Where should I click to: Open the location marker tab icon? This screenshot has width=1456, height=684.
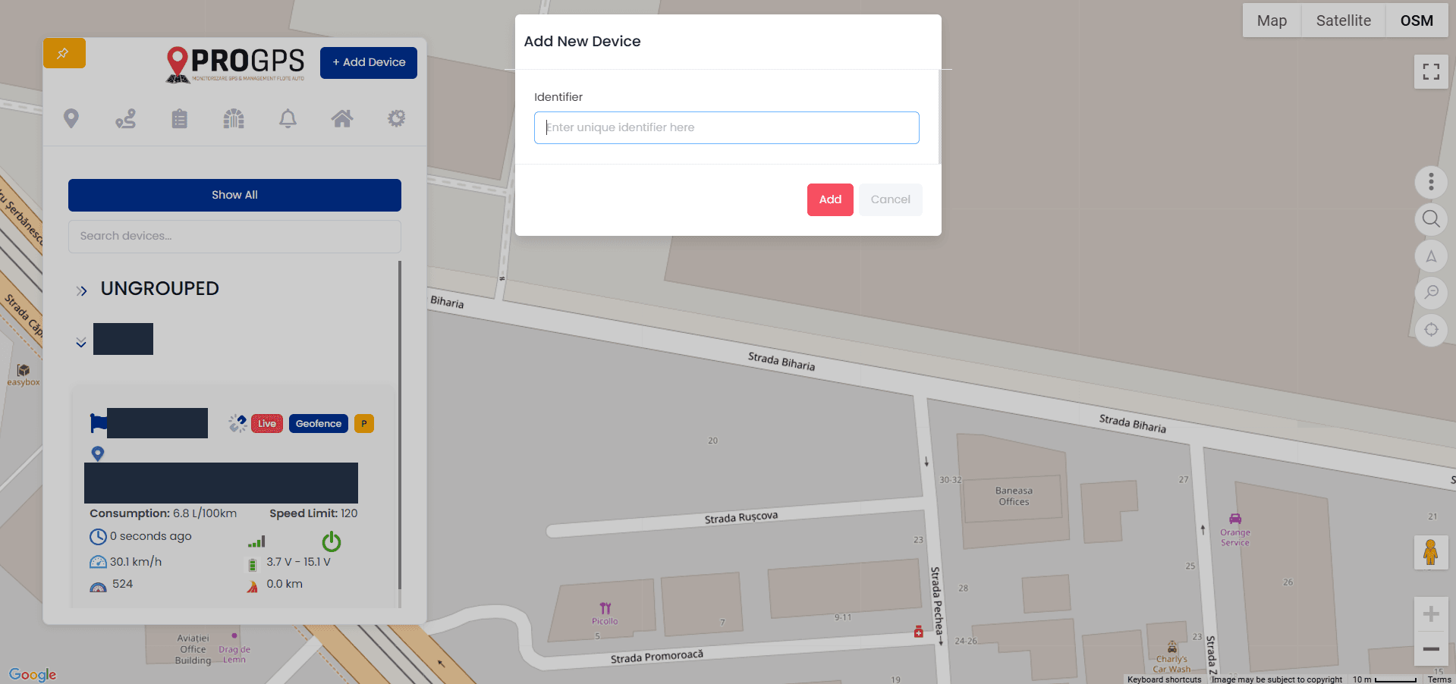point(71,118)
